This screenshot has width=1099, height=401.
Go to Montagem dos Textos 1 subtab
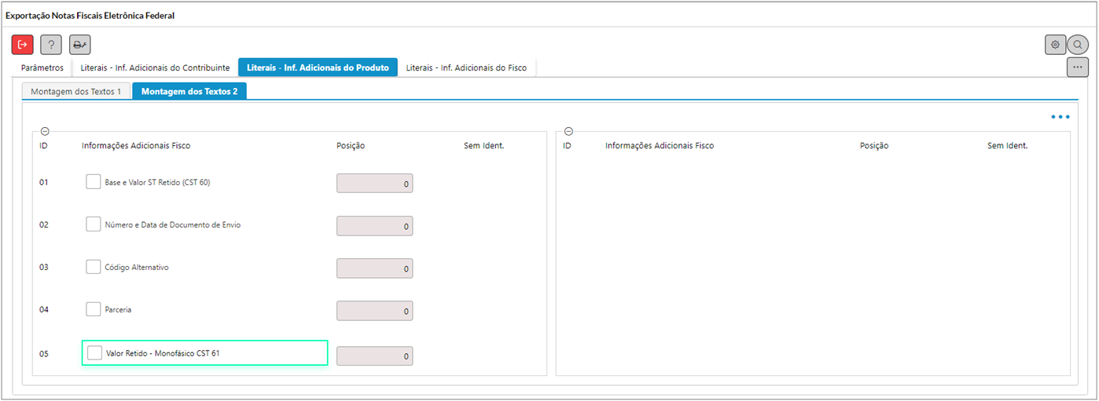[x=75, y=92]
